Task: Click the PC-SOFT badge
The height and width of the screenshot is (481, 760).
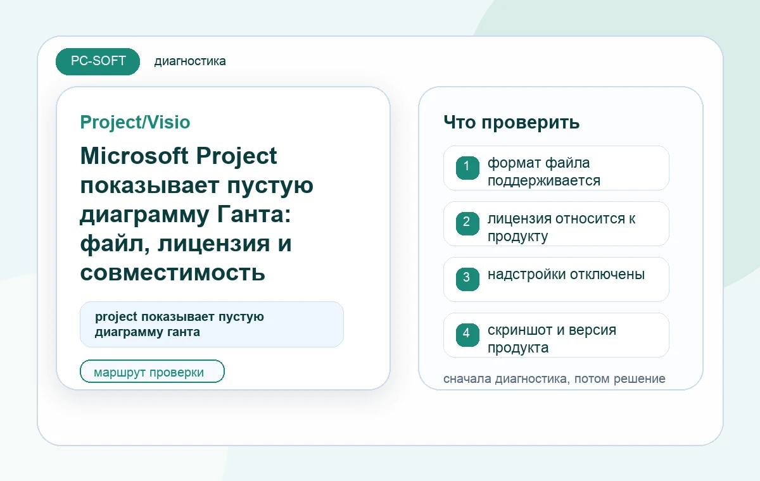Action: pos(98,61)
